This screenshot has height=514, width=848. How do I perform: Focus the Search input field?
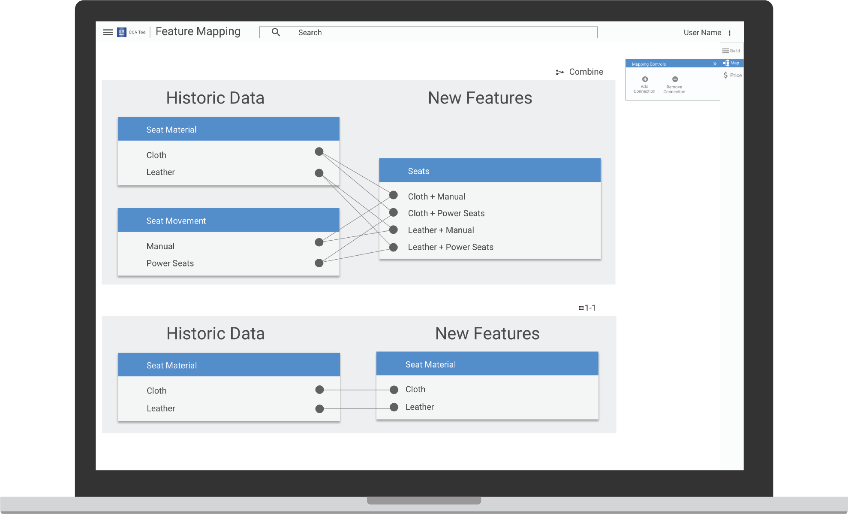[x=428, y=32]
